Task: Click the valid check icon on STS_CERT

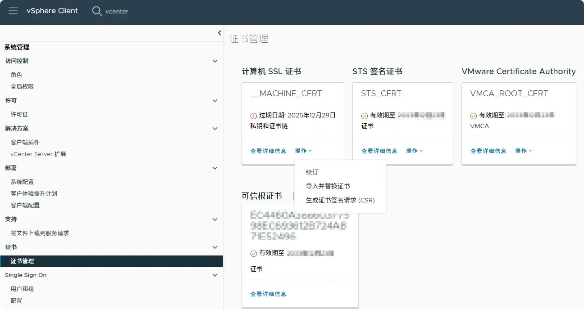Action: coord(365,116)
